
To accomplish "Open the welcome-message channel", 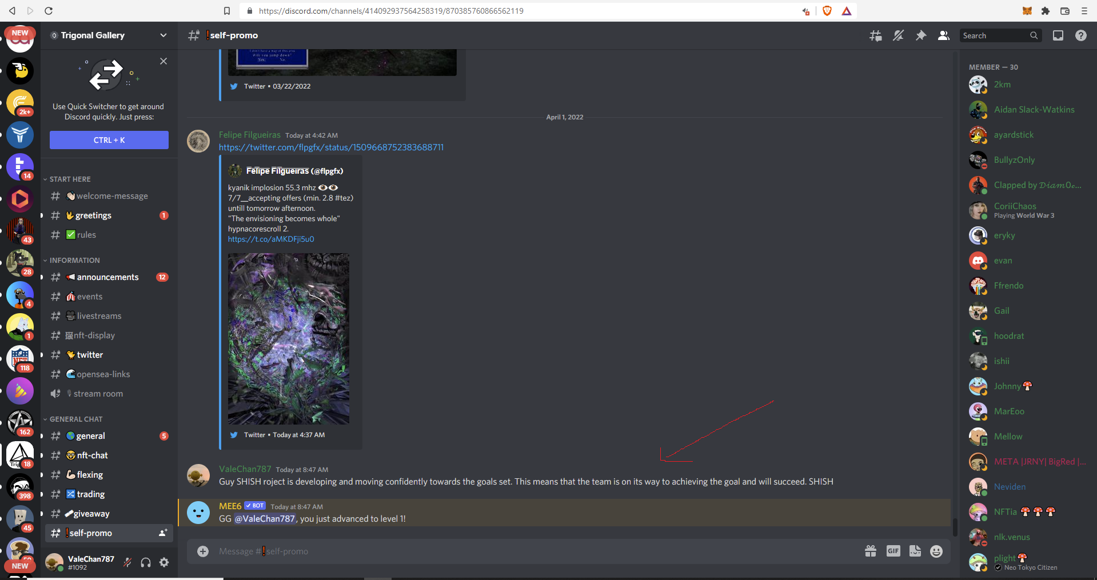I will click(x=109, y=196).
